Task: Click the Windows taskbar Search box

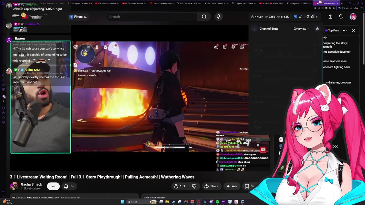Action: point(142,202)
